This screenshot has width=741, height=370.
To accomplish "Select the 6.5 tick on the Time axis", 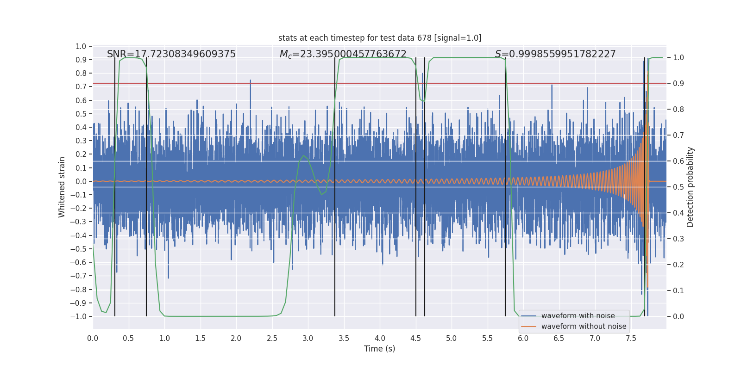I will point(559,339).
